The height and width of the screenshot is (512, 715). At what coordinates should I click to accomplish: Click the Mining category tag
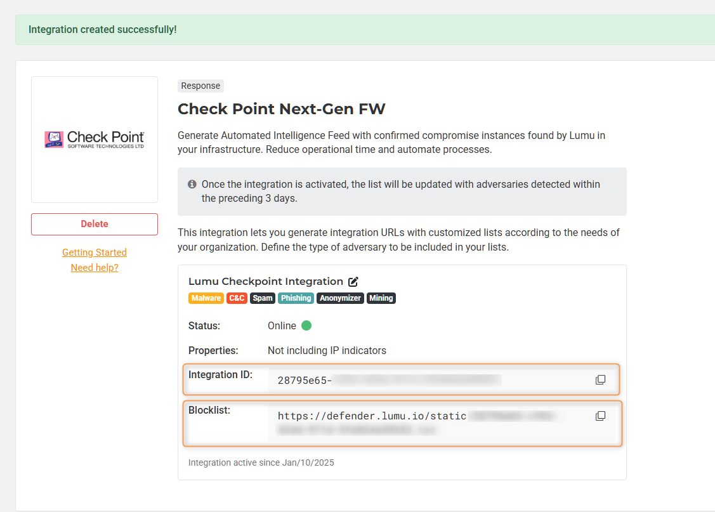[381, 298]
